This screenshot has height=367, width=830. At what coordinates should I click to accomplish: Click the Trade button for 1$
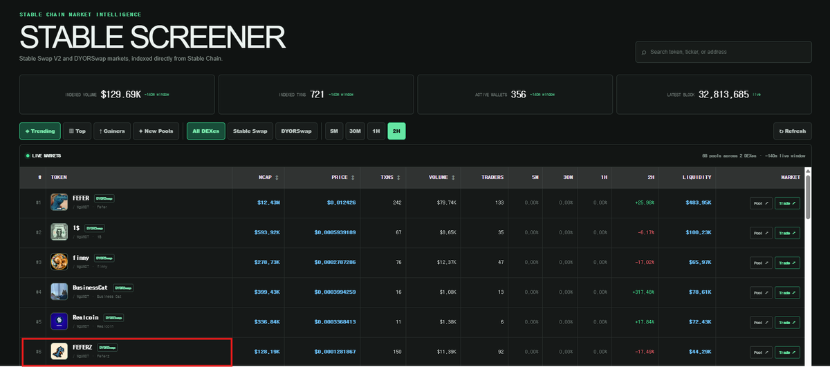787,233
